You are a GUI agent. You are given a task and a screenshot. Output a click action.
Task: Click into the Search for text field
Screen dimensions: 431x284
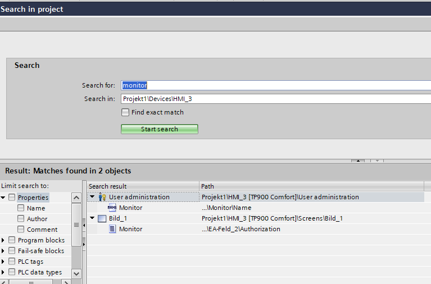tap(275, 85)
